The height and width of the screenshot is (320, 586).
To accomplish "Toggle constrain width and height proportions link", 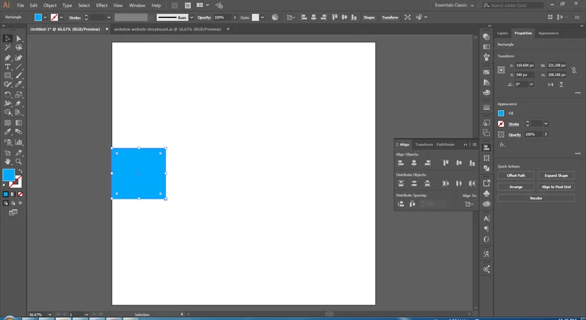I will 573,70.
